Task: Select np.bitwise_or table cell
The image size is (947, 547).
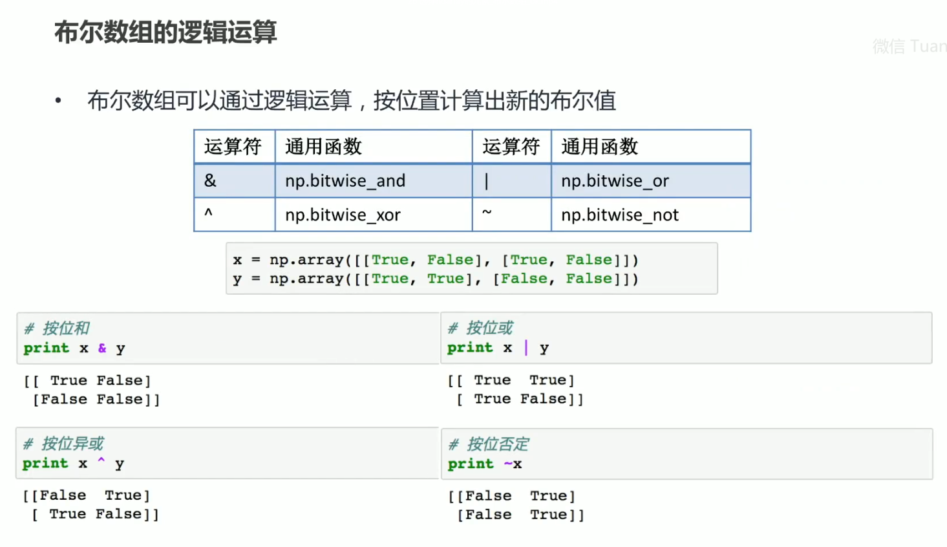Action: [x=651, y=181]
